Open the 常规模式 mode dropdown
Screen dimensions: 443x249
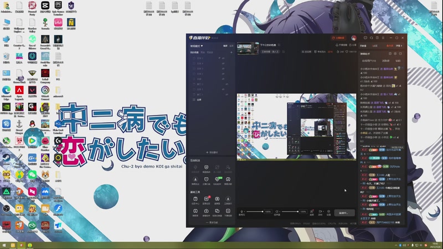[x=197, y=46]
